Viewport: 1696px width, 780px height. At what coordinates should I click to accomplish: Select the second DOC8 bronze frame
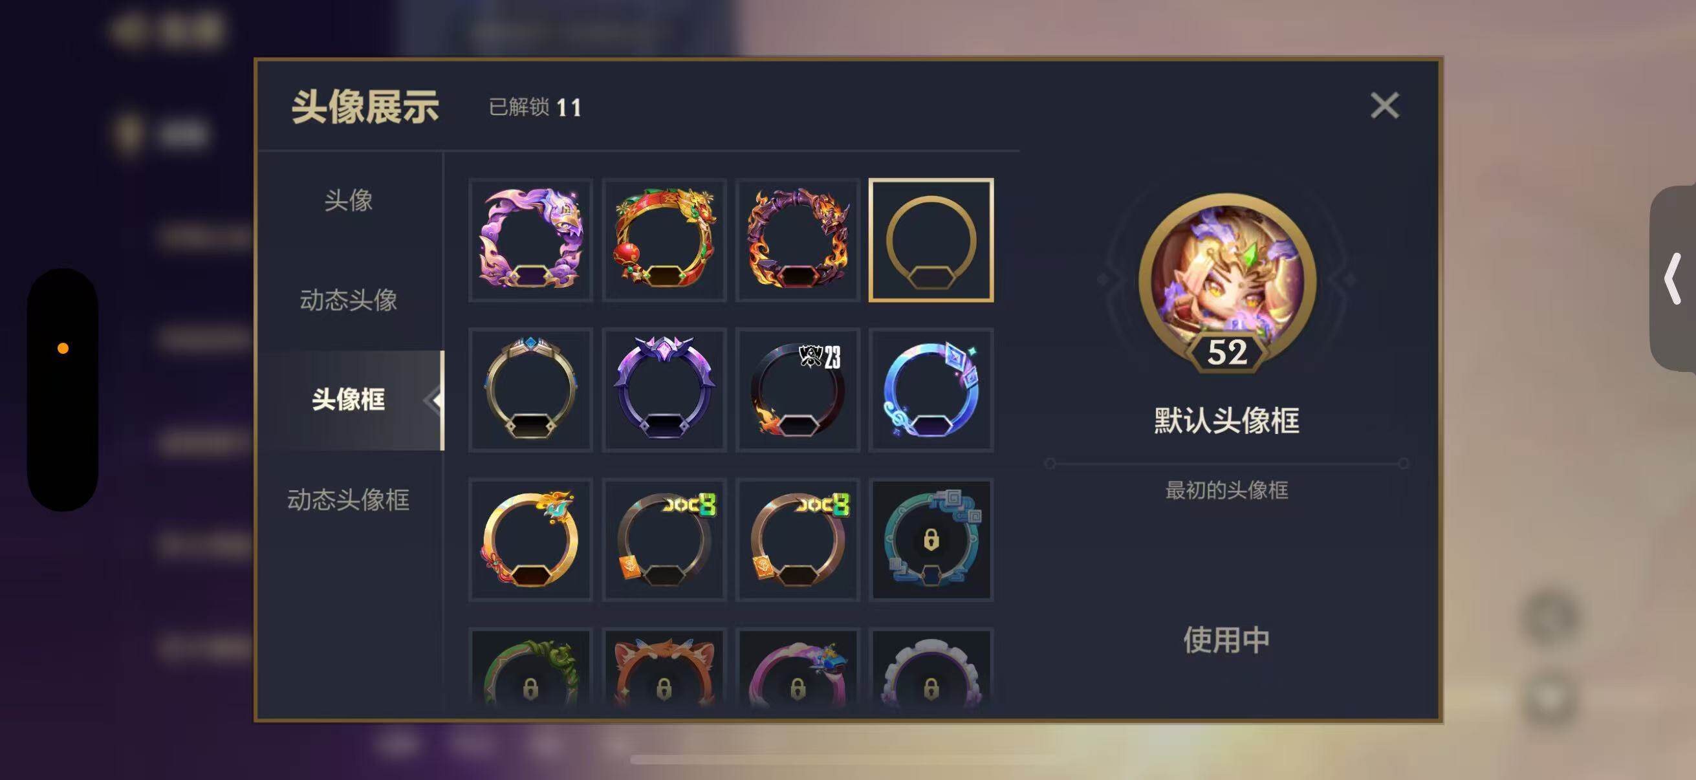tap(798, 540)
